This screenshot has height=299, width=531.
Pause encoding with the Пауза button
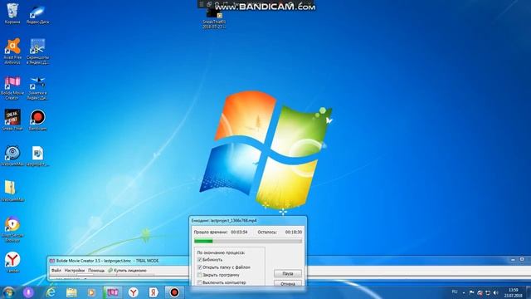click(x=288, y=273)
